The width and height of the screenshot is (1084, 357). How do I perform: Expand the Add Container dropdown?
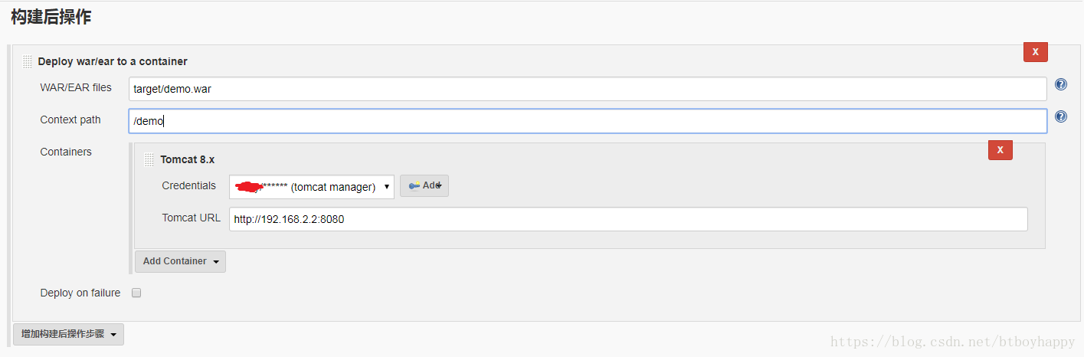180,261
